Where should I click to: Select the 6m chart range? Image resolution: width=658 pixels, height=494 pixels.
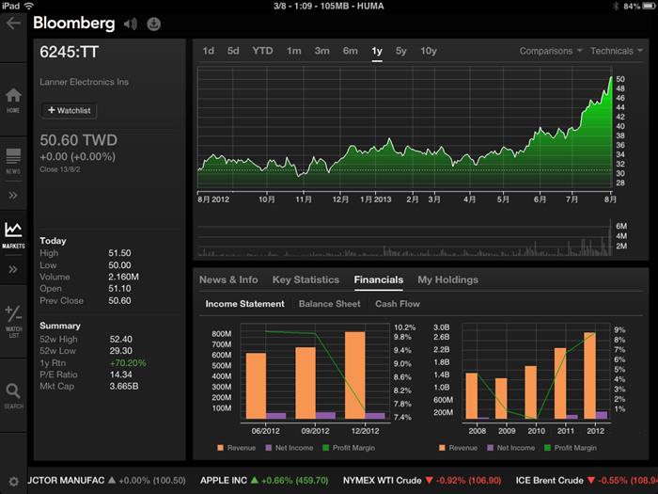pyautogui.click(x=351, y=51)
